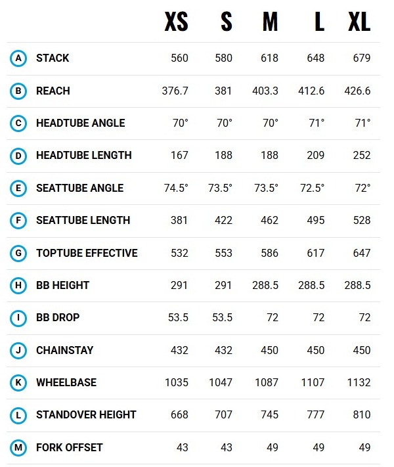Click the circled G toptube effective icon
394x467 pixels.
pos(18,253)
